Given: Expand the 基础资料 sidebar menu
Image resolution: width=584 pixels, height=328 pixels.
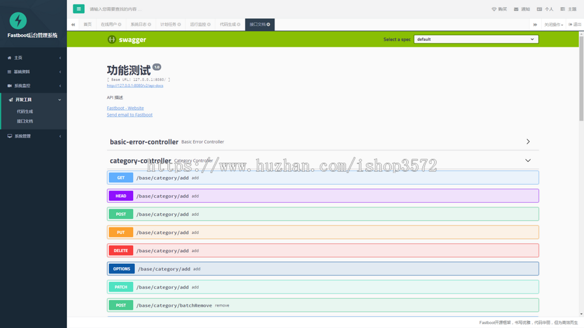Looking at the screenshot, I should [x=34, y=72].
